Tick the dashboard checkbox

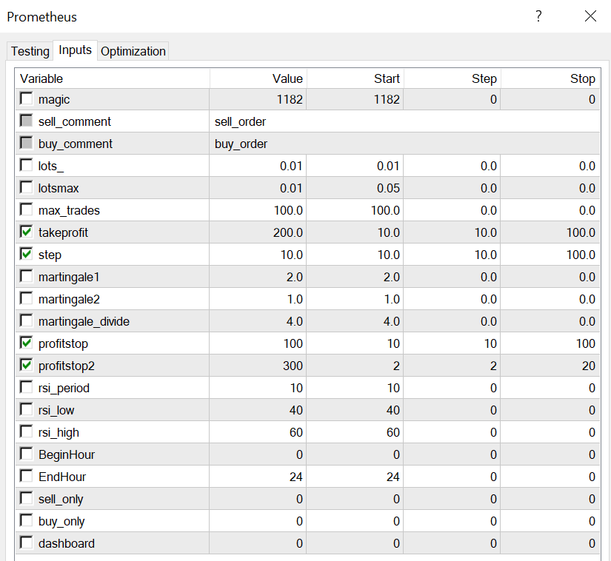27,542
